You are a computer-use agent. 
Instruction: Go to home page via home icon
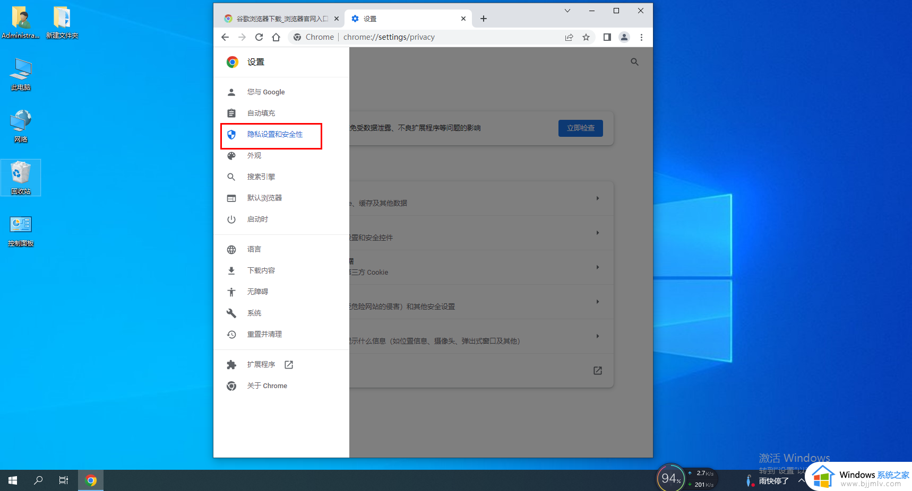pyautogui.click(x=276, y=37)
